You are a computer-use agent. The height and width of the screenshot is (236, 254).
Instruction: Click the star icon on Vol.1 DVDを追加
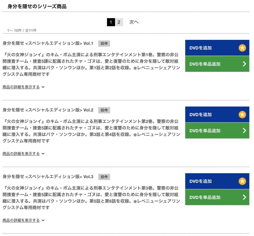click(242, 48)
